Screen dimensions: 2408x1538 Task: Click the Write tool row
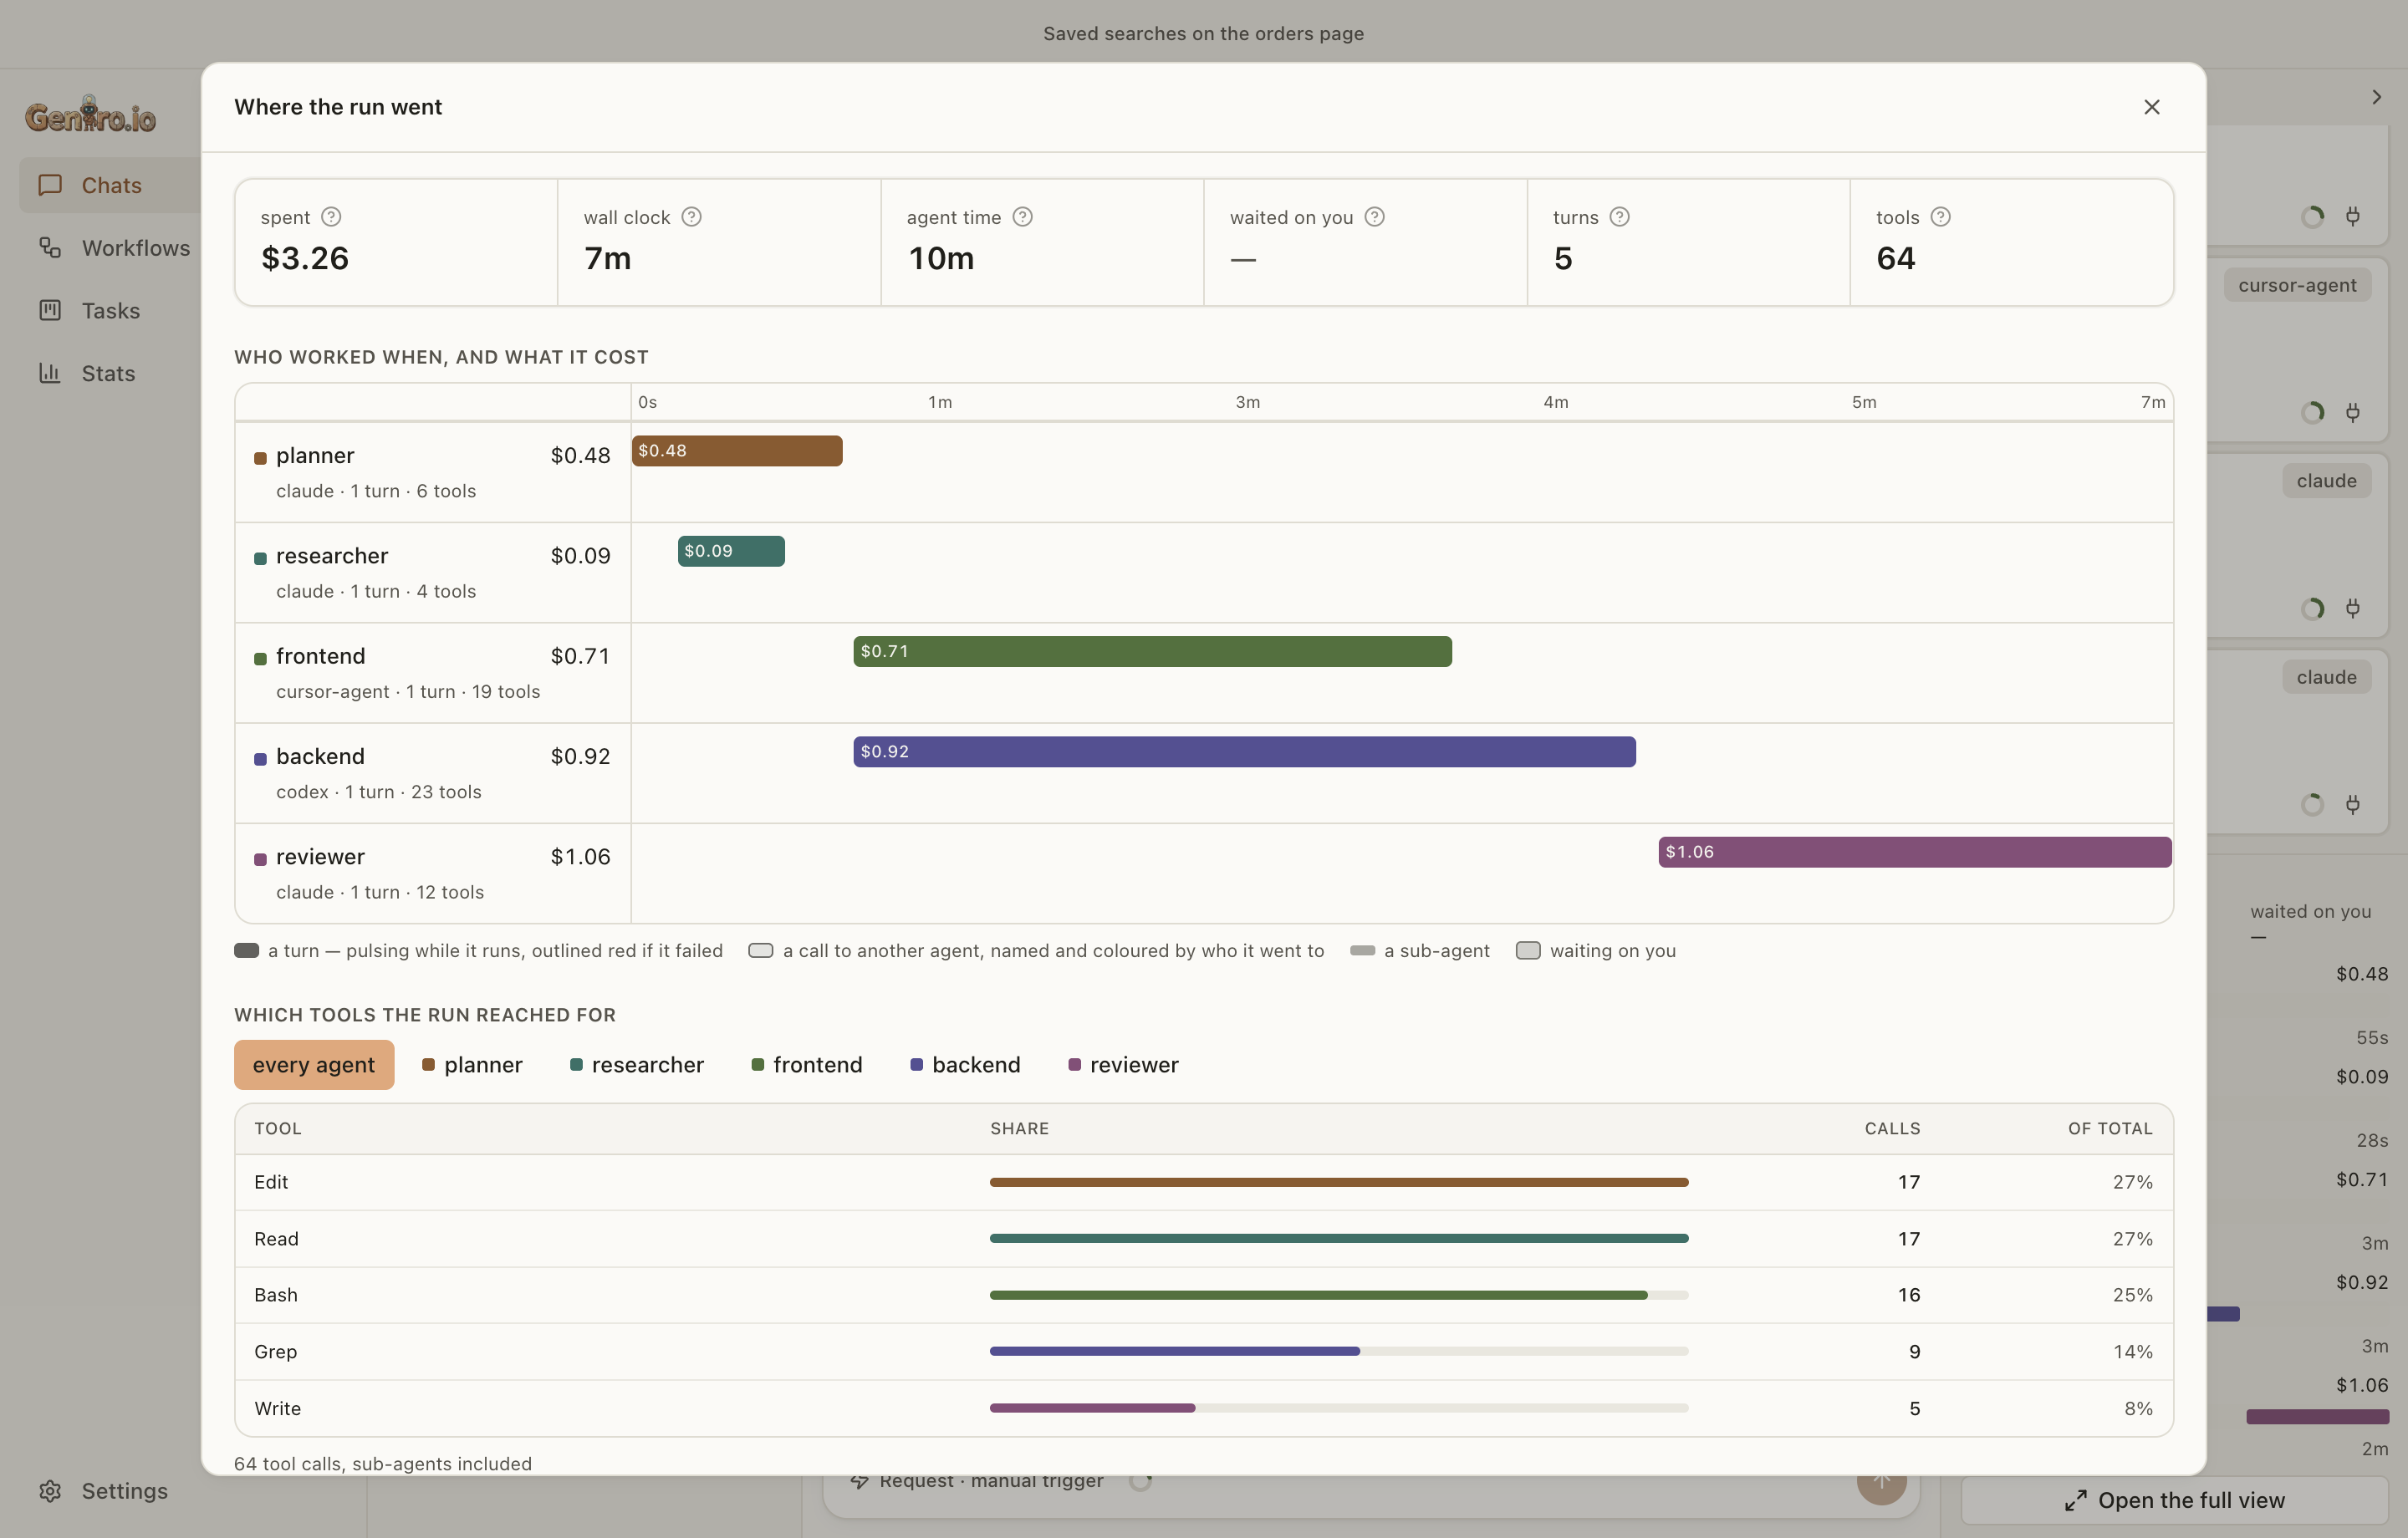click(1204, 1408)
